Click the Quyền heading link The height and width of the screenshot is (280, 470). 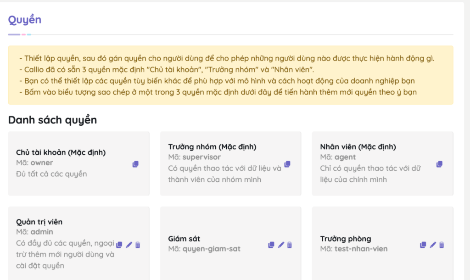(24, 19)
